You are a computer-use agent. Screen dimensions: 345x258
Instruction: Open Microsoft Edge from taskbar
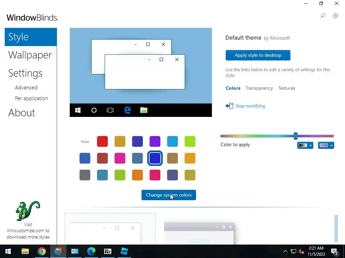(91, 251)
